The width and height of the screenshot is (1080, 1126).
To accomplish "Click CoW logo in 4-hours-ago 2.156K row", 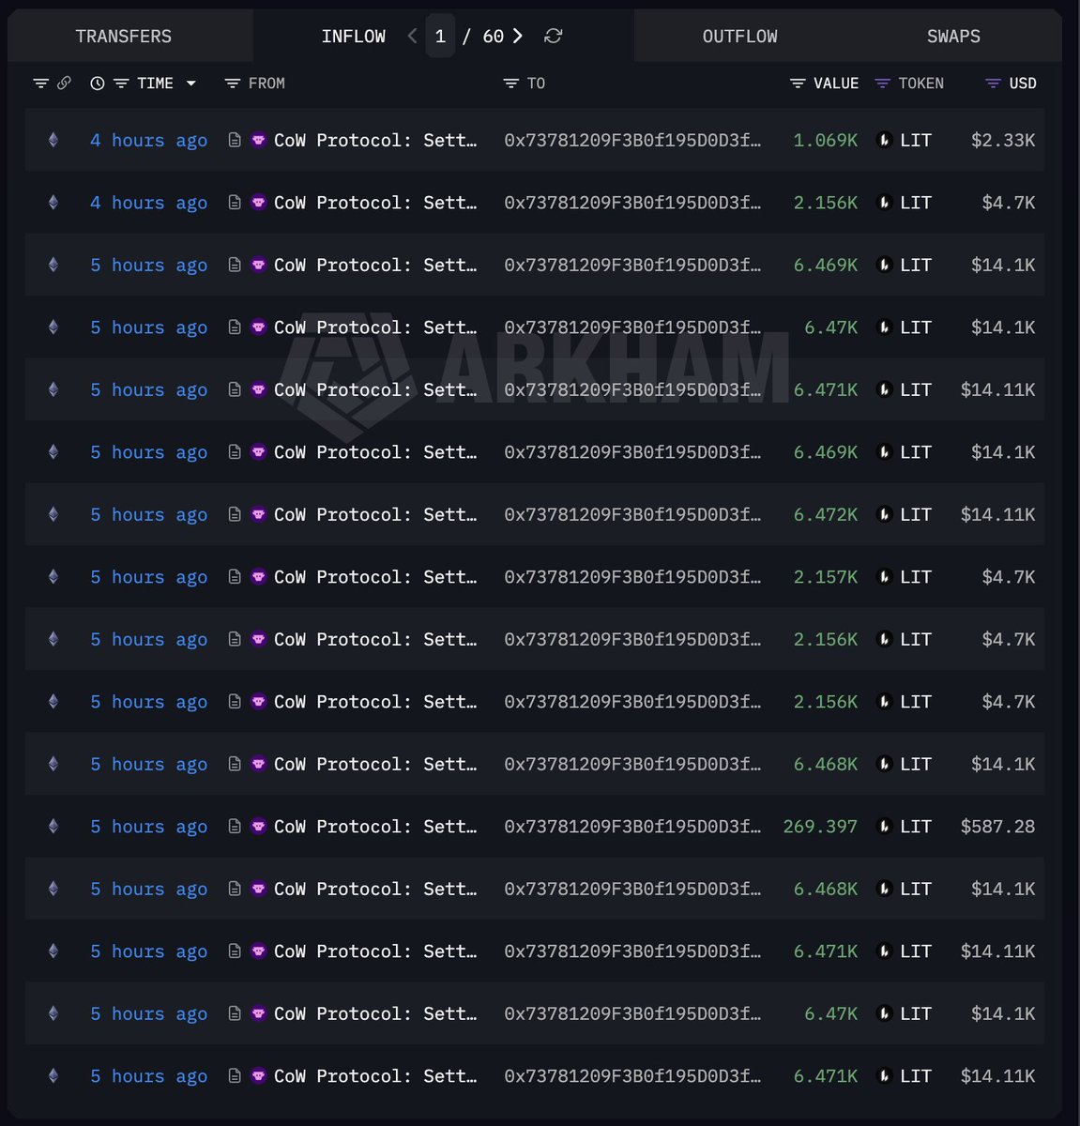I will coord(259,203).
